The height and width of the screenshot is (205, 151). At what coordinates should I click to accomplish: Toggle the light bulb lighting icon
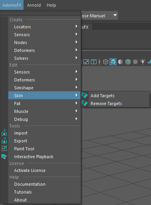coord(143,61)
